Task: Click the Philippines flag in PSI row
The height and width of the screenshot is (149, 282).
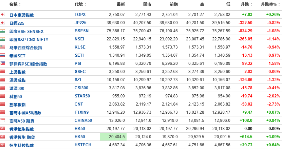Action: [x=2, y=63]
